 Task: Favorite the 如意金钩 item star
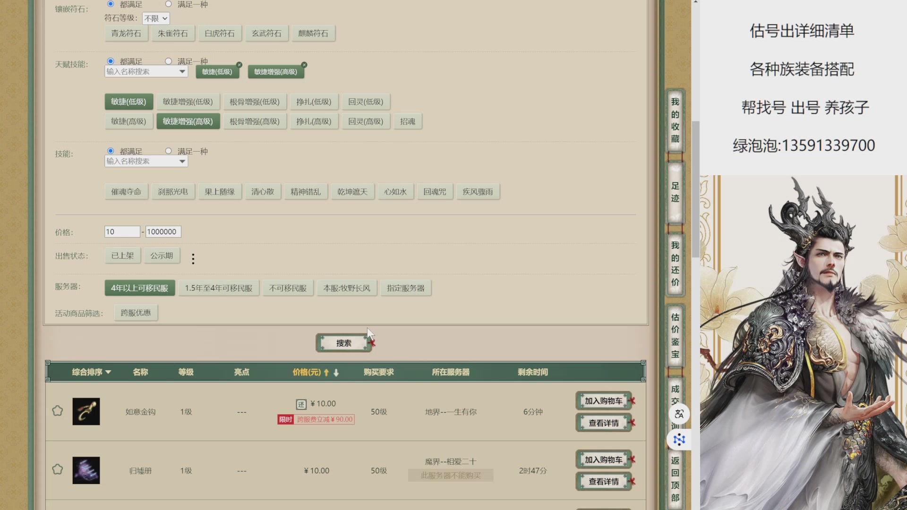[x=57, y=411]
